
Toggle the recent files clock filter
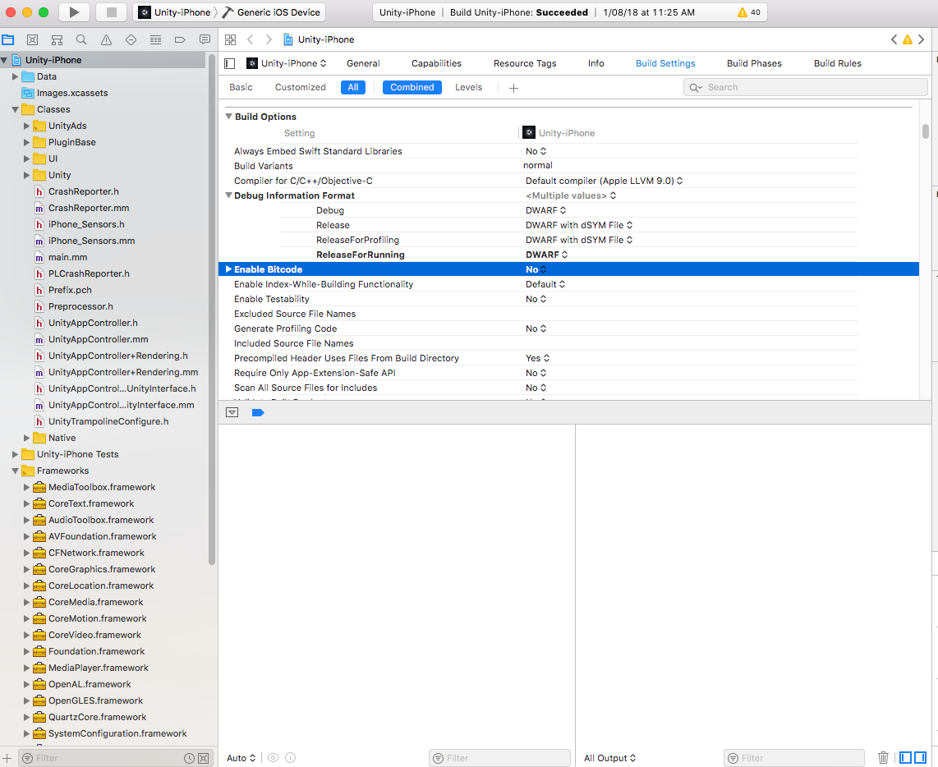pos(189,758)
